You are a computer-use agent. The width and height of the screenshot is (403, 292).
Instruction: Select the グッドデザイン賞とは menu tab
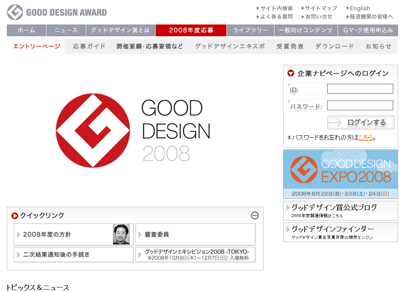click(120, 30)
